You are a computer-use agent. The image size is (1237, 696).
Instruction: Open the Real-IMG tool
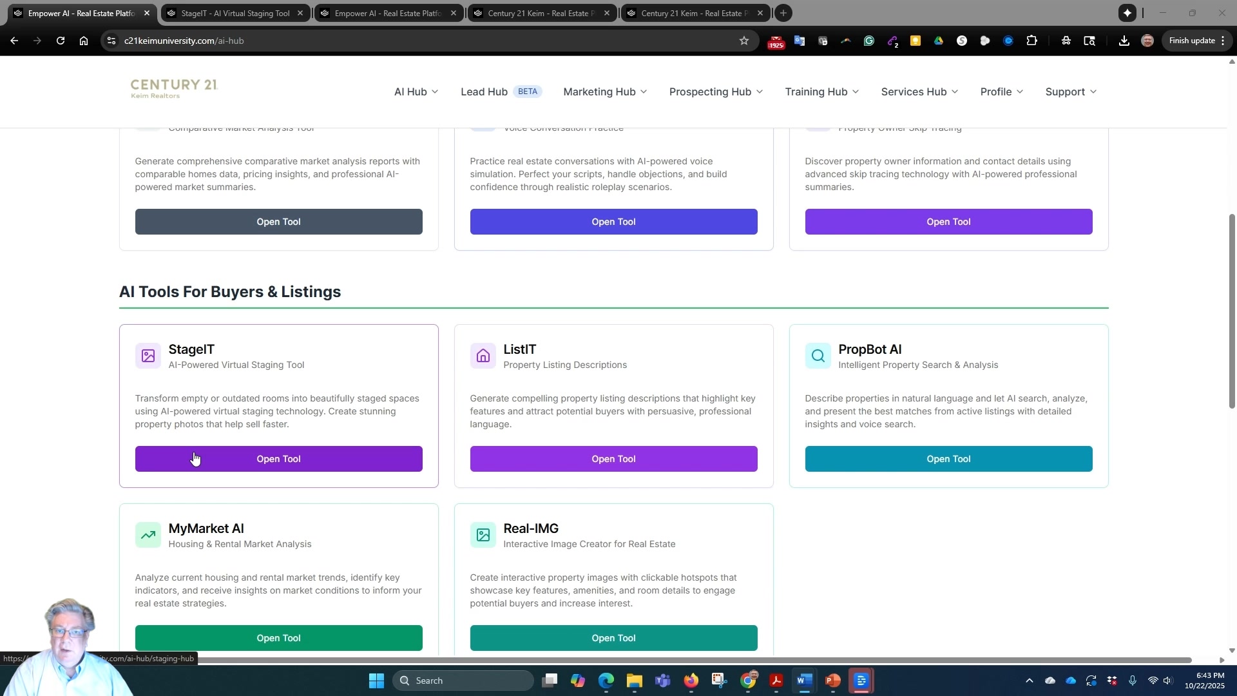(x=613, y=638)
